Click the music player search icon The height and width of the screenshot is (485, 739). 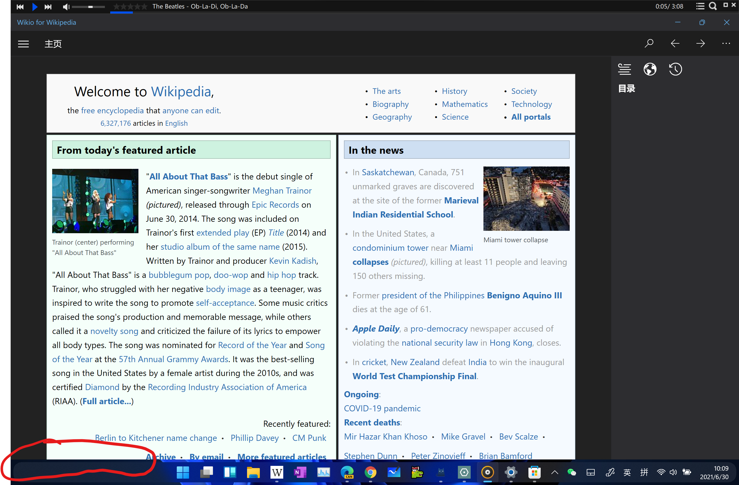click(713, 6)
